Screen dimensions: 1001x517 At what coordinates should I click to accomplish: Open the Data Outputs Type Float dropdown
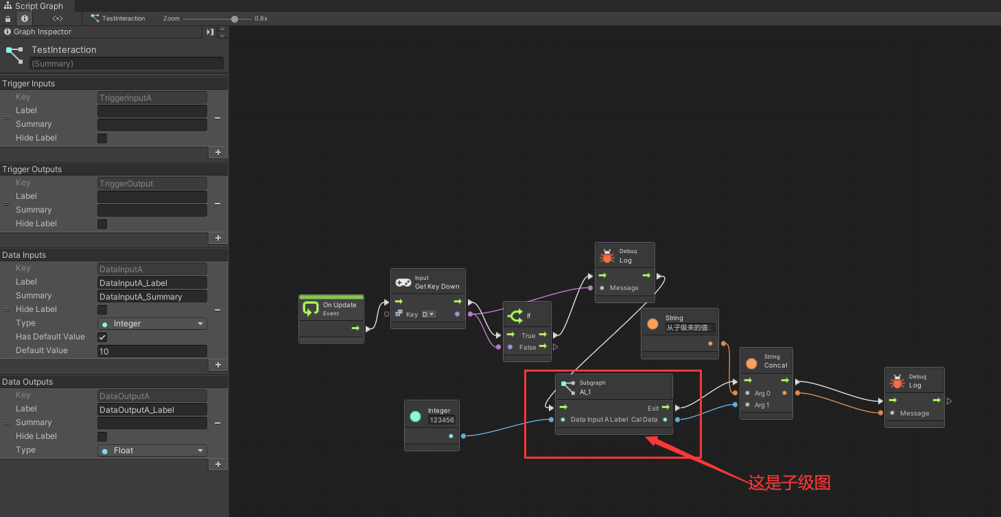pos(152,450)
